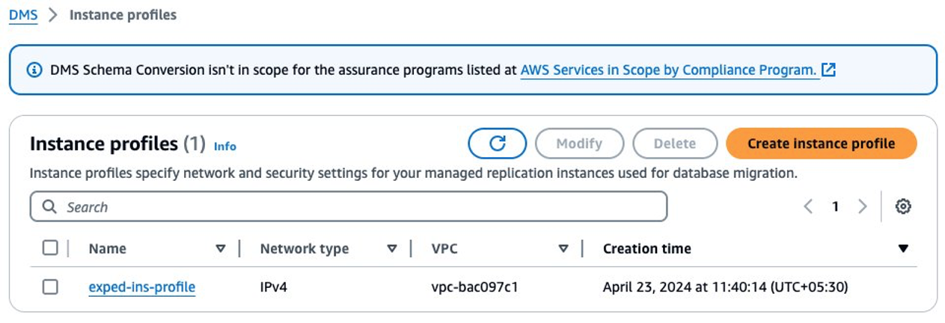Click Create instance profile button

click(821, 144)
